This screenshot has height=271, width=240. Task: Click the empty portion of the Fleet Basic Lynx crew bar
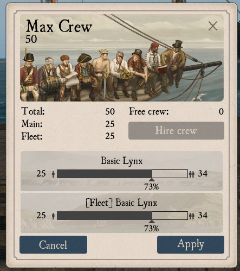pyautogui.click(x=170, y=216)
